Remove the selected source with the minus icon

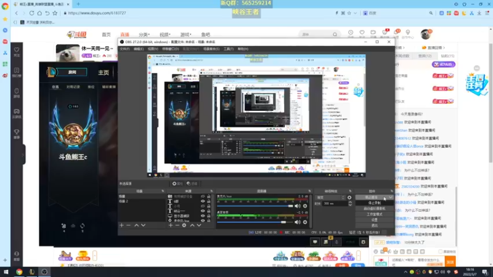(x=177, y=225)
